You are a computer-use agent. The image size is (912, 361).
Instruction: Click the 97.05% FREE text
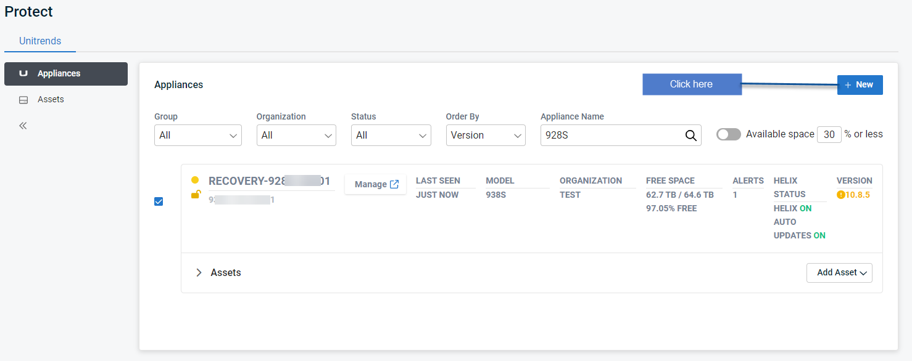coord(671,208)
